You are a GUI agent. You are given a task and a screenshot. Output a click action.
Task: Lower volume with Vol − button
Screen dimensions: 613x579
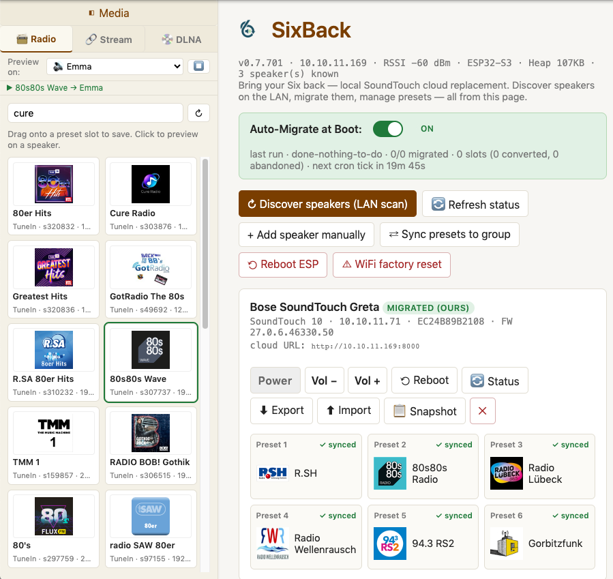[x=325, y=381]
